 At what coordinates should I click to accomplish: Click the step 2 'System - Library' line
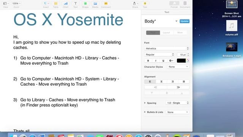[x=69, y=79]
